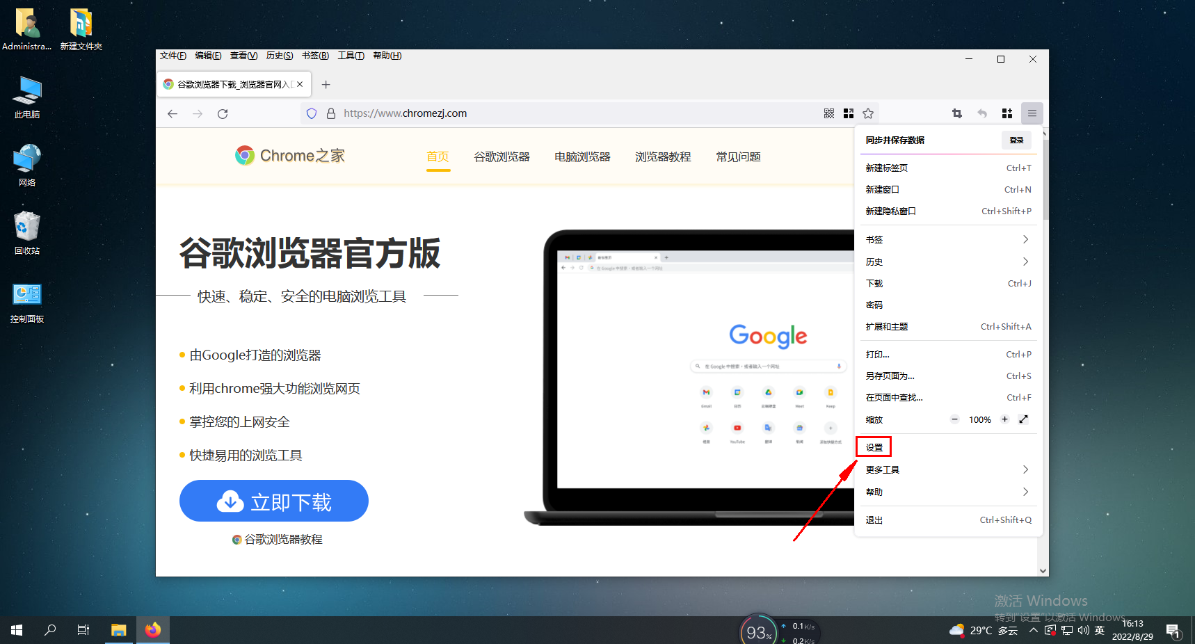Click the Chrome之家 logo
This screenshot has width=1195, height=644.
[290, 156]
